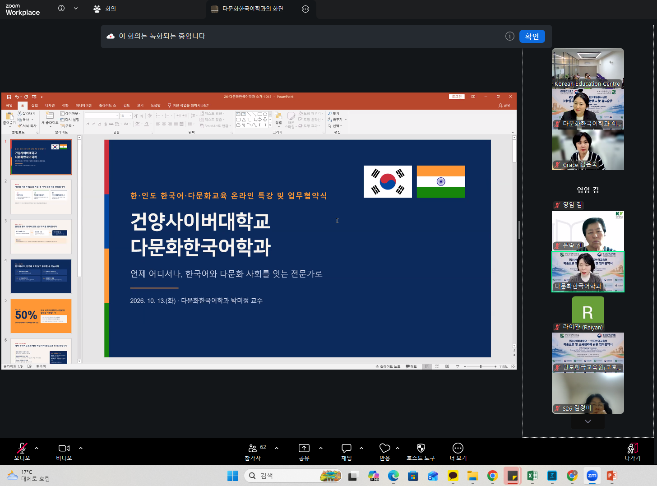Viewport: 657px width, 486px height.
Task: Open 정렬 arrange objects icon
Action: [278, 118]
